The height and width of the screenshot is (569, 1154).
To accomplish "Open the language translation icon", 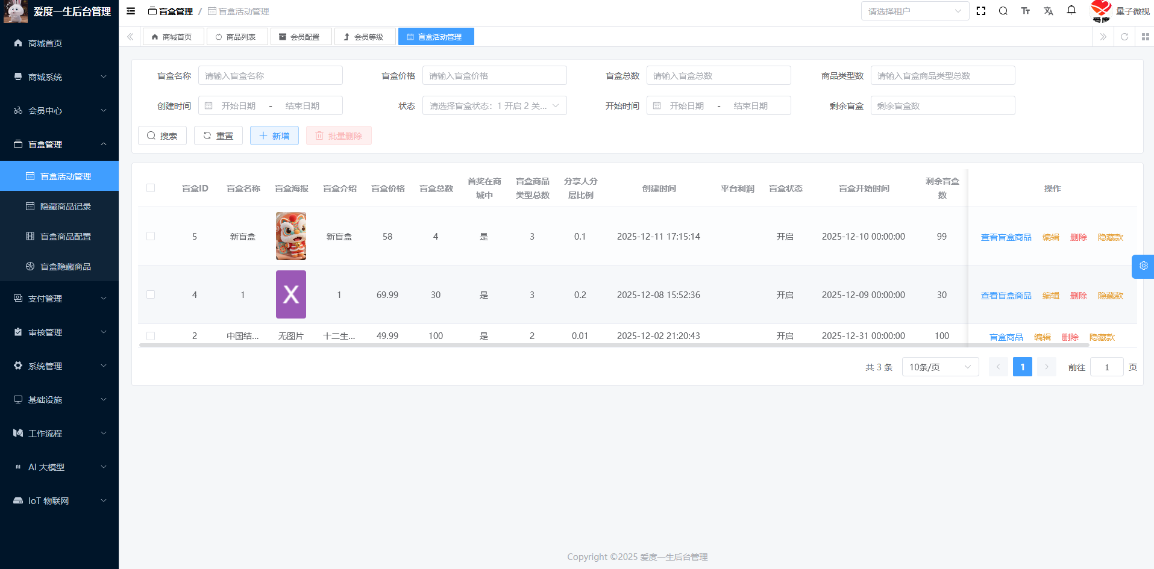I will (x=1049, y=11).
